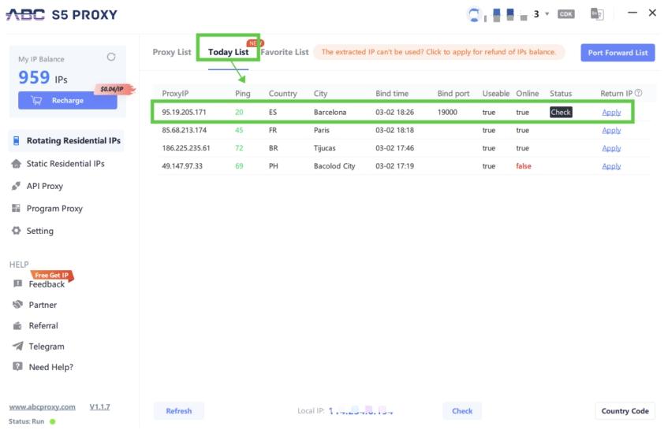Open the Partner link

click(43, 305)
